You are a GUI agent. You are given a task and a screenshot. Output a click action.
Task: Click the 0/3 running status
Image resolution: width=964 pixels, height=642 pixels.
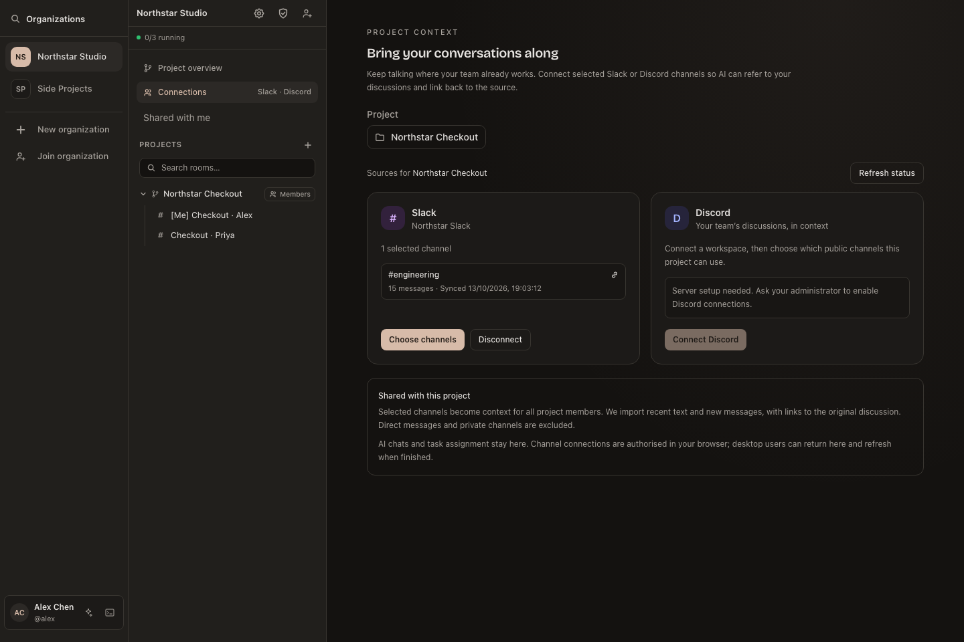(161, 37)
